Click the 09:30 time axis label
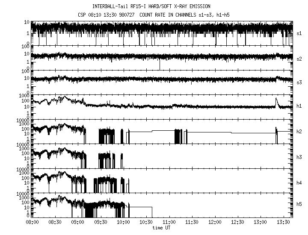 [x=101, y=222]
